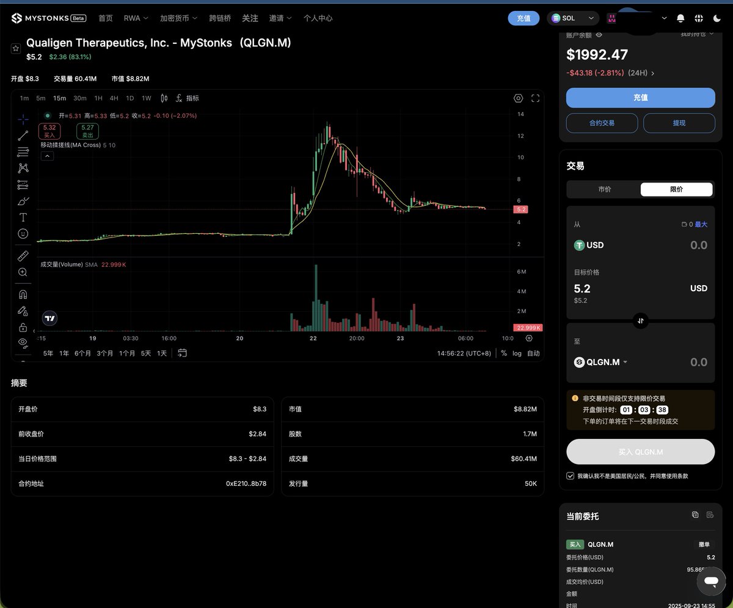Screen dimensions: 733x608
Task: Switch to 限价 limit order tab
Action: click(676, 189)
